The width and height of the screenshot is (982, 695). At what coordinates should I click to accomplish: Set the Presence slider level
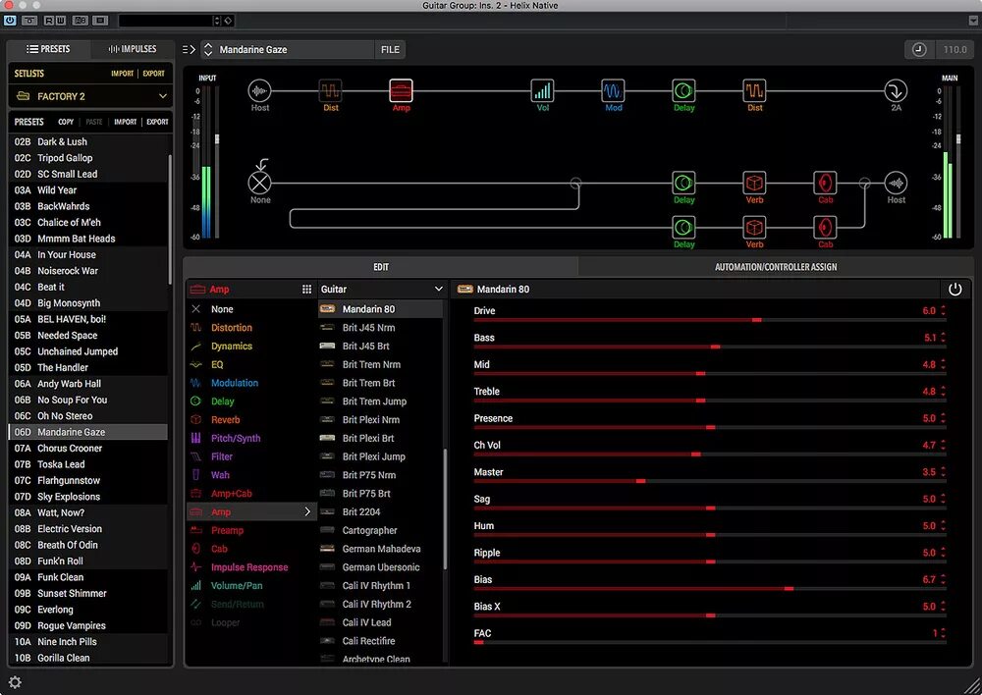tap(710, 428)
